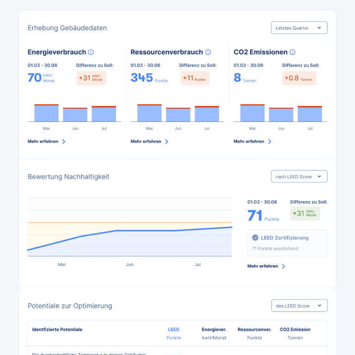The height and width of the screenshot is (355, 355).
Task: Click the Bewertung Nachhaltigkeit heading
Action: pos(68,177)
